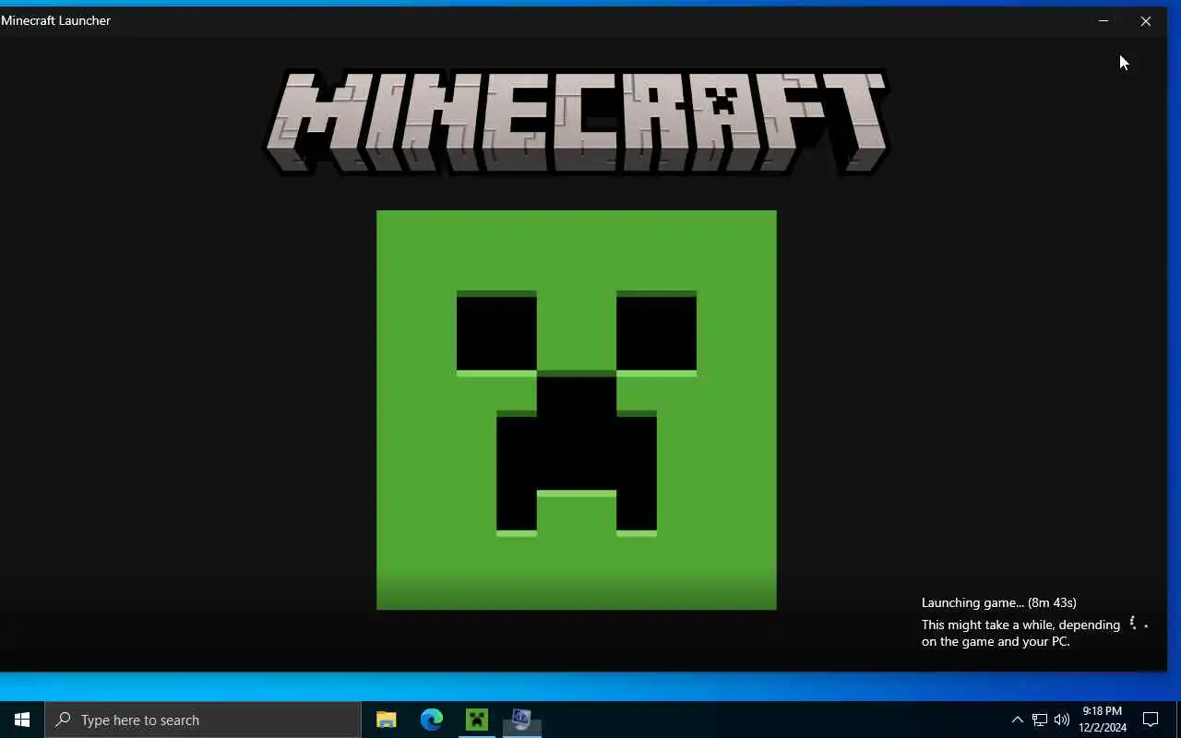This screenshot has height=738, width=1181.
Task: Click the Type here to search box
Action: click(203, 720)
